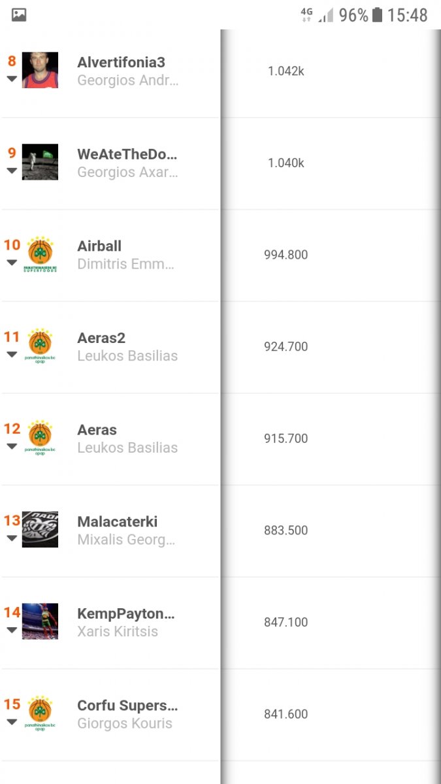The height and width of the screenshot is (784, 441).
Task: Select Airball score 994.800
Action: coord(286,255)
